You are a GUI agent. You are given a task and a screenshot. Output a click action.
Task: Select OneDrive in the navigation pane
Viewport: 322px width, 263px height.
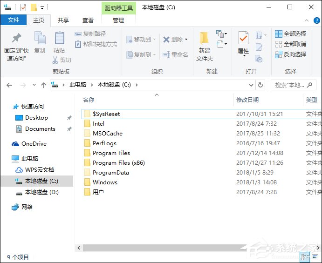tap(29, 144)
